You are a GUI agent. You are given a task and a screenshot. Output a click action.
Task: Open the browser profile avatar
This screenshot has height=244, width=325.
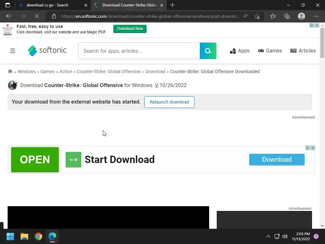(302, 16)
